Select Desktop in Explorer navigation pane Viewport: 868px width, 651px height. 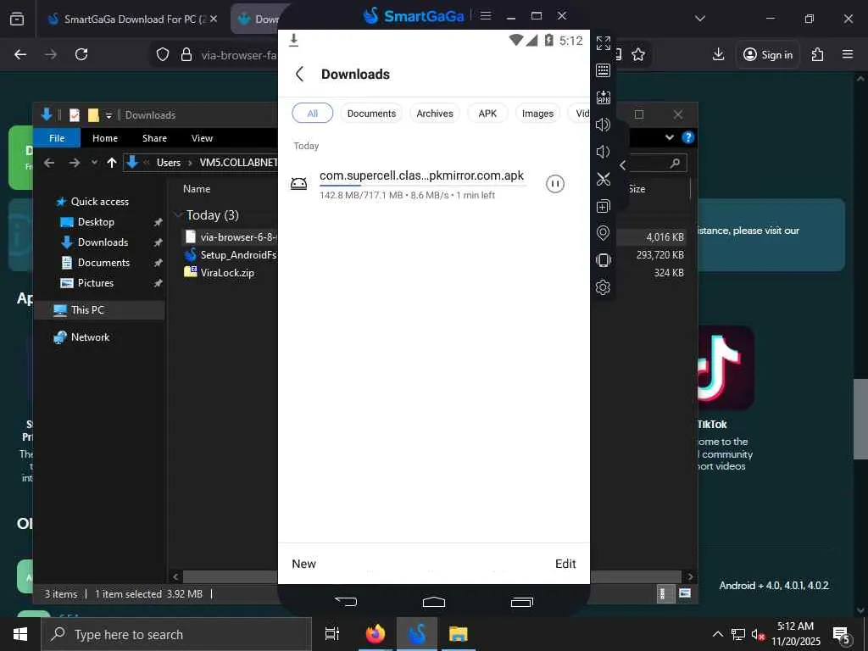[x=95, y=222]
